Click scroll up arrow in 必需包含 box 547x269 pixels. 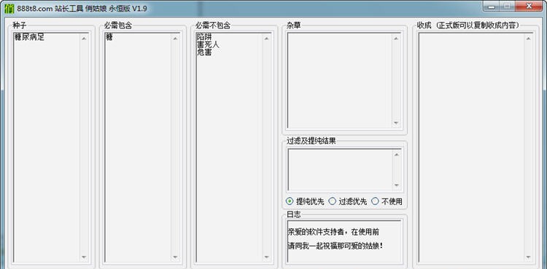click(175, 39)
